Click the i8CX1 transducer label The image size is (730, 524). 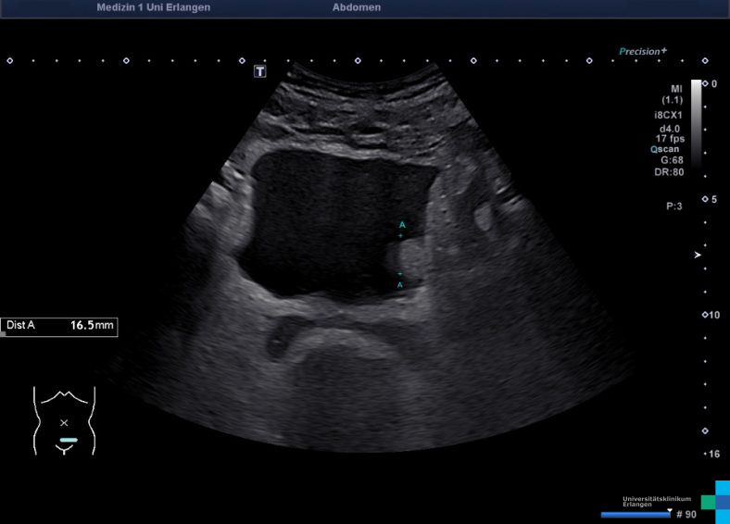pos(668,115)
